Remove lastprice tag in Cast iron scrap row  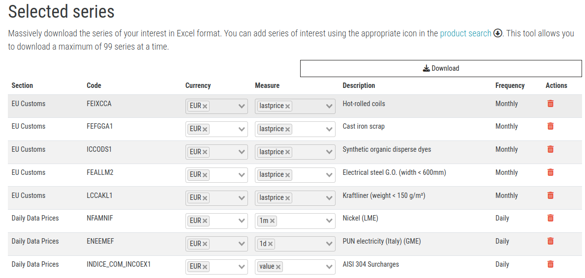tap(287, 129)
